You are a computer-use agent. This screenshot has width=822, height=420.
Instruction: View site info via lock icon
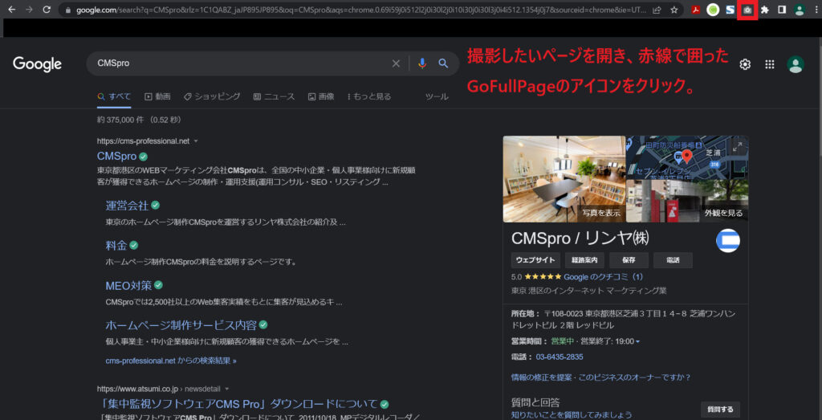(67, 10)
